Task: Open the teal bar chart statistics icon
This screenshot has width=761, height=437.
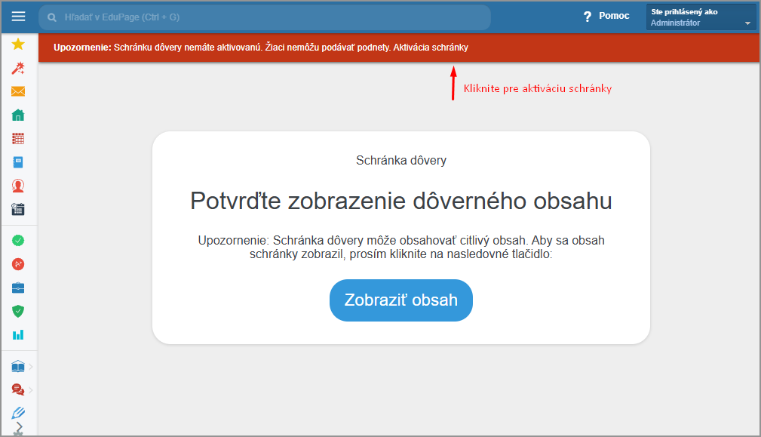Action: (18, 335)
